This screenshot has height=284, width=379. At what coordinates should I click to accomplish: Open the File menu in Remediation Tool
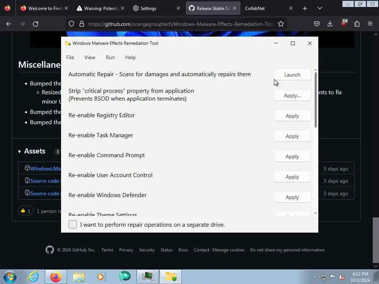70,57
